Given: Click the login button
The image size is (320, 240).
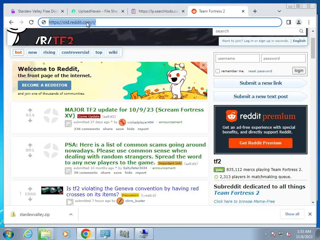Looking at the screenshot, I should (x=299, y=71).
